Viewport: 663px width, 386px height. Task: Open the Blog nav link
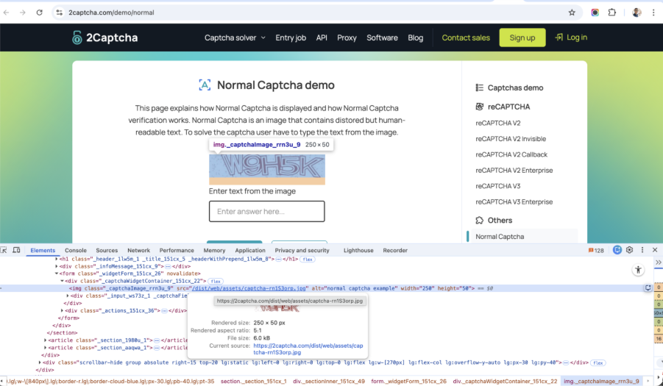415,37
